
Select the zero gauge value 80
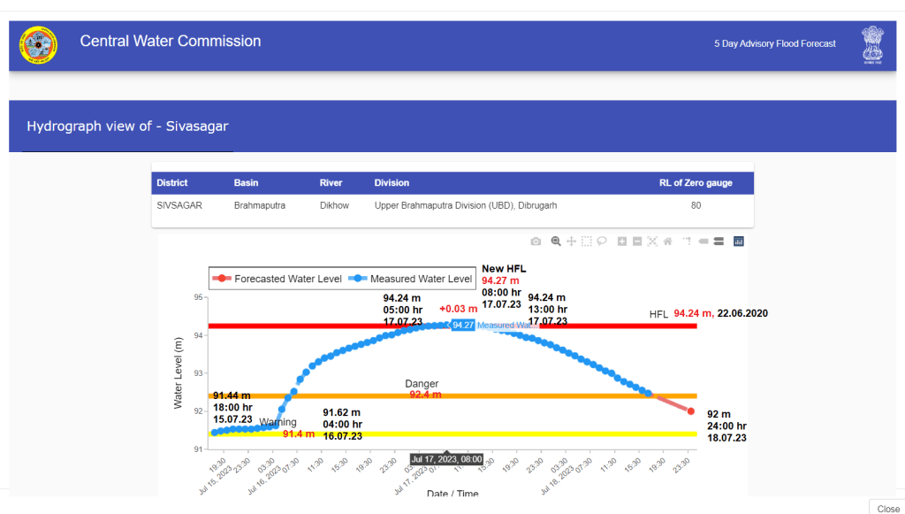(x=696, y=205)
